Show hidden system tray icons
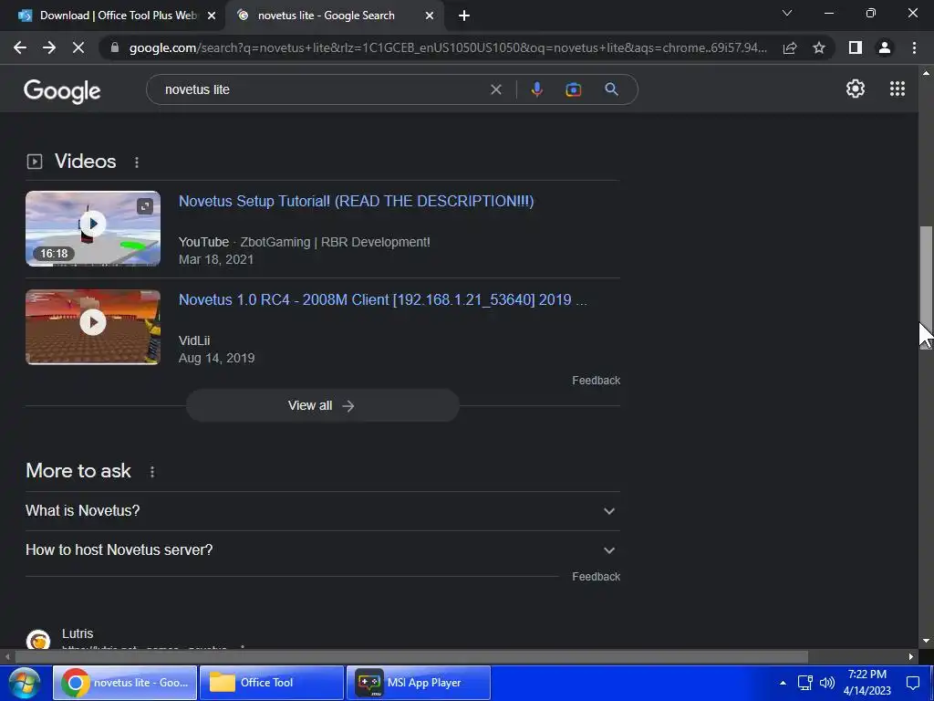 [x=783, y=683]
